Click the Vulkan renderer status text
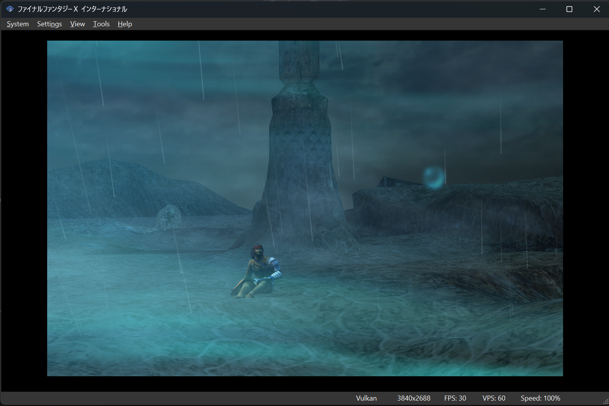 pos(366,398)
